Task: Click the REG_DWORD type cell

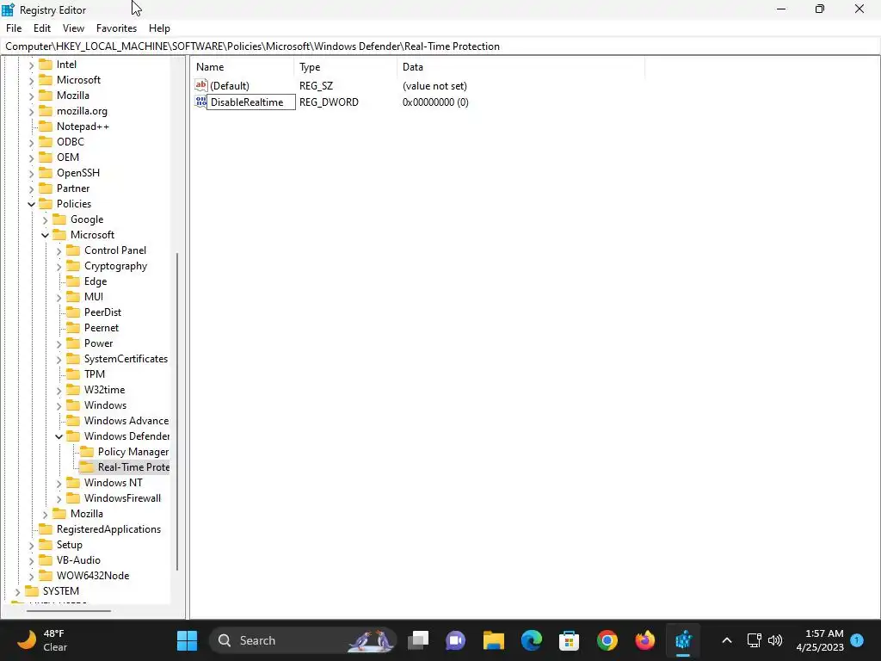Action: click(x=329, y=102)
